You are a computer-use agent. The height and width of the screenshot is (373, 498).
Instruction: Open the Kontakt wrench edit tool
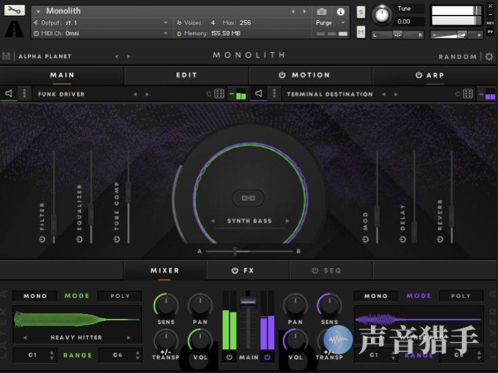click(14, 10)
